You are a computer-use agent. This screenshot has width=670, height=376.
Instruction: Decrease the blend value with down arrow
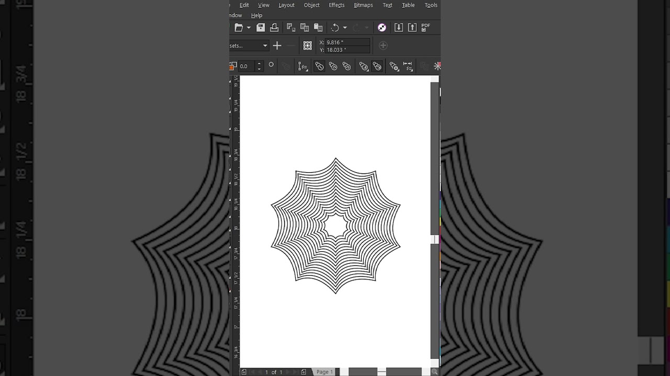point(259,69)
